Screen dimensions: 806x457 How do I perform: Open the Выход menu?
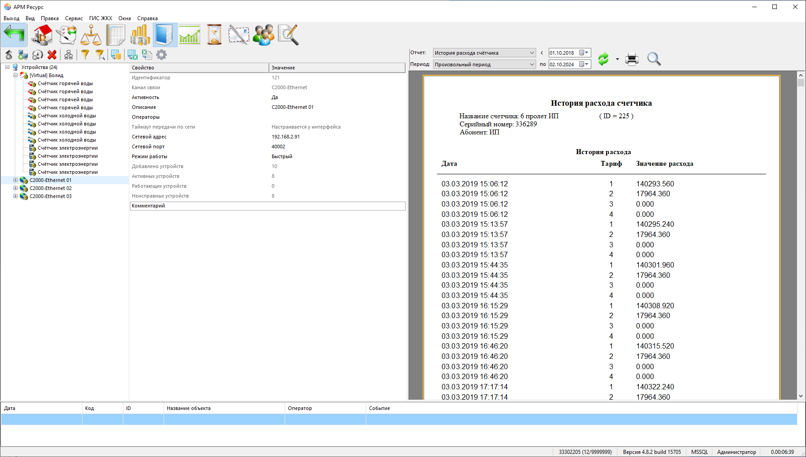(x=12, y=18)
